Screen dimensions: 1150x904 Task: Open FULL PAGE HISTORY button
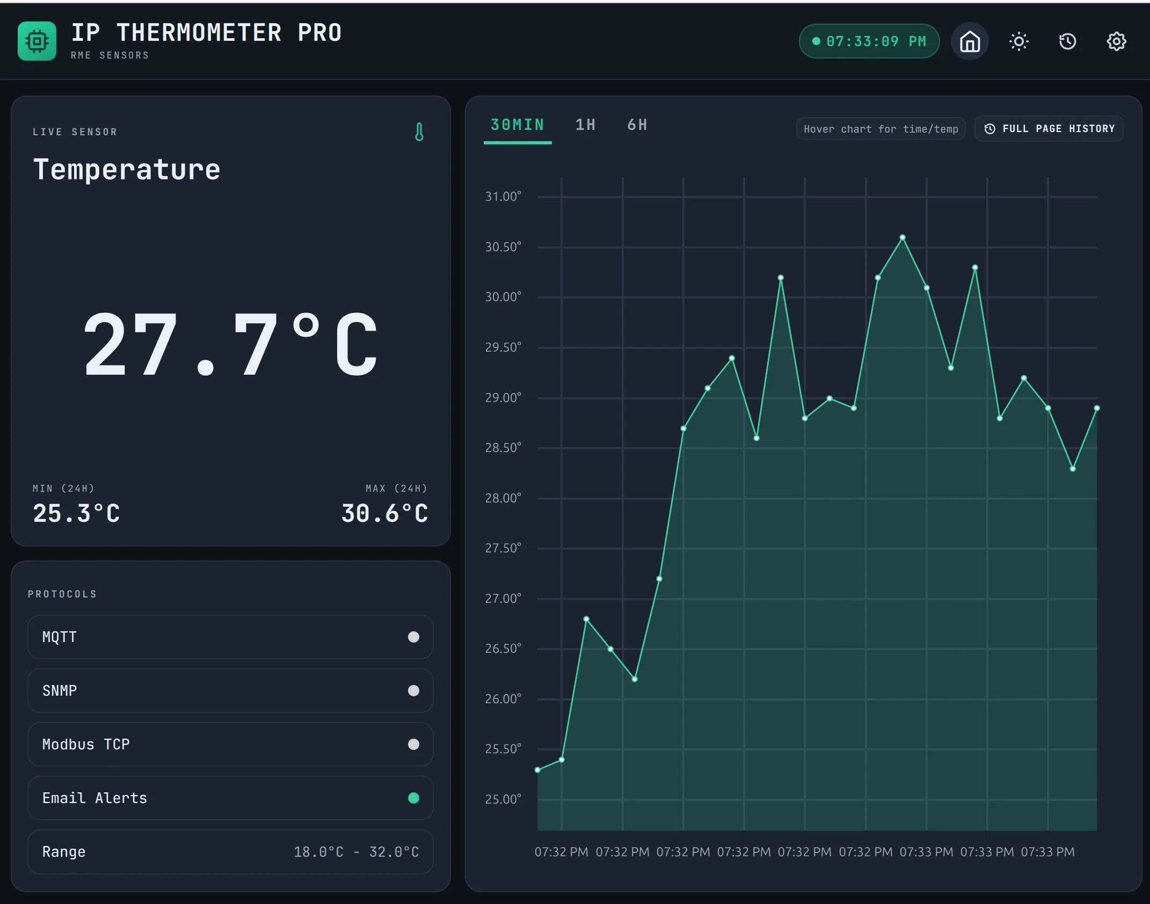tap(1049, 129)
